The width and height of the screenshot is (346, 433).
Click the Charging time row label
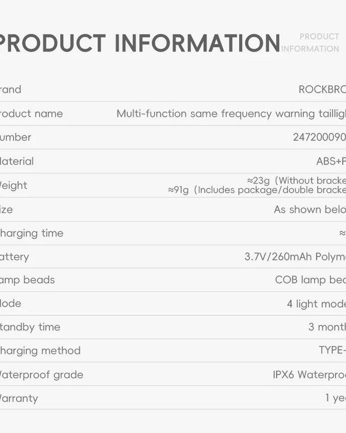coord(32,233)
